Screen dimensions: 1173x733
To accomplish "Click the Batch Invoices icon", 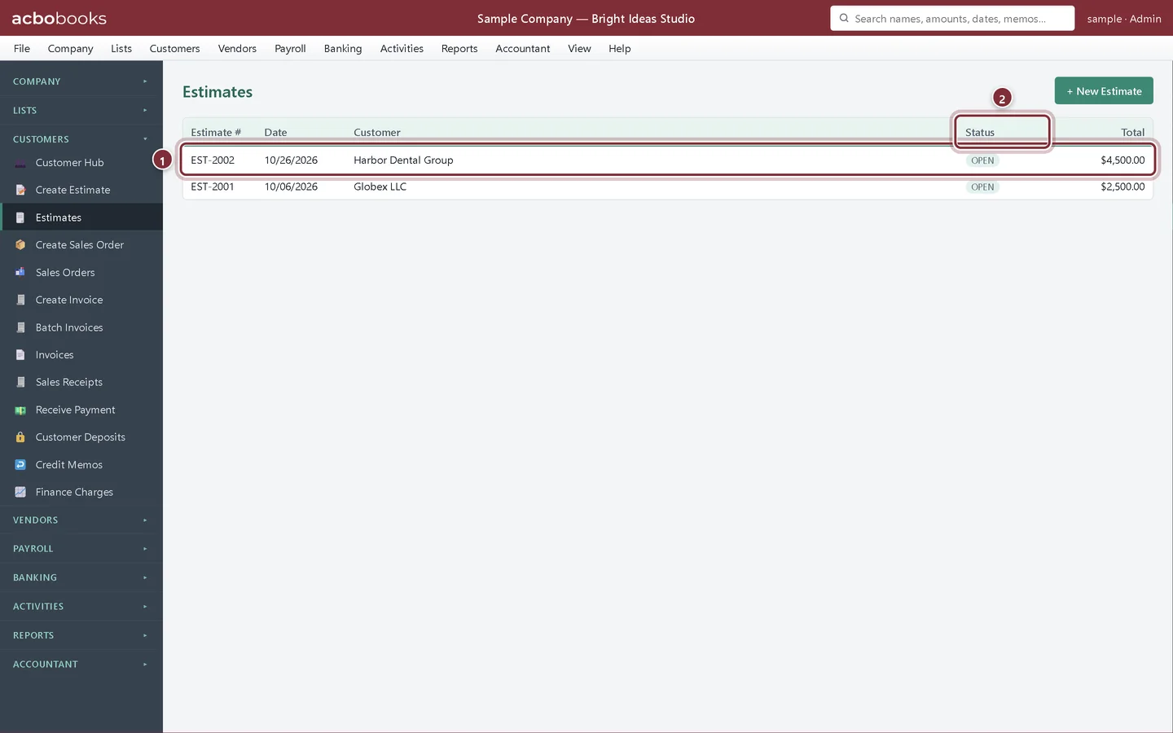I will coord(20,327).
